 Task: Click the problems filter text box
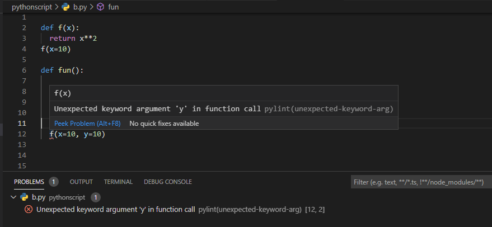[421, 182]
